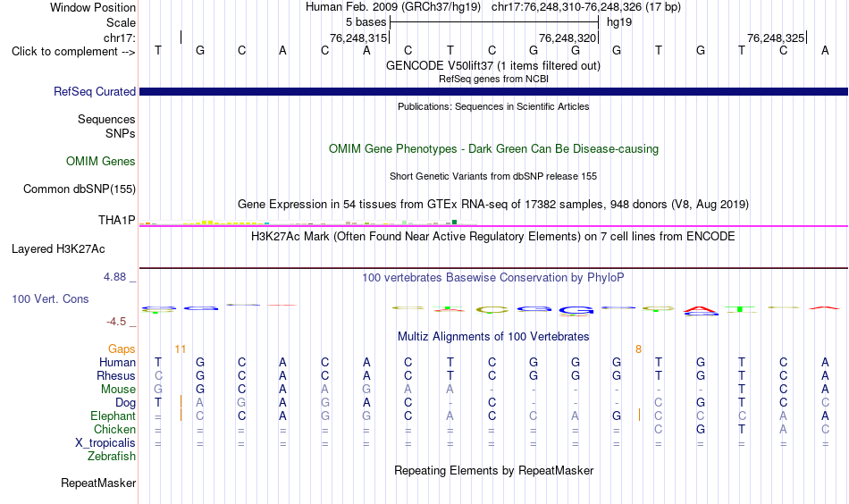Click the '5 bases' scale bar text
The image size is (849, 504).
tap(366, 22)
